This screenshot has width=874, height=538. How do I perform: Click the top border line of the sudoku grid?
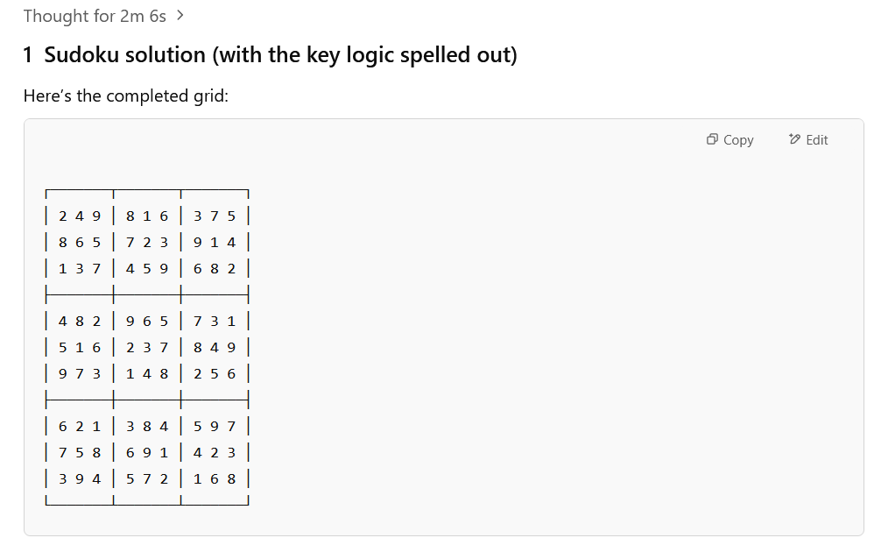pos(147,190)
